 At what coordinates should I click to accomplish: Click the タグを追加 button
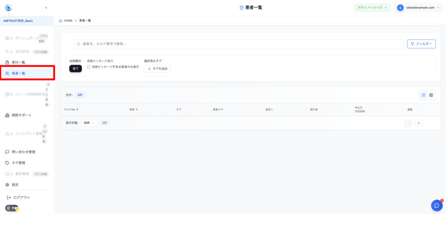coord(157,69)
